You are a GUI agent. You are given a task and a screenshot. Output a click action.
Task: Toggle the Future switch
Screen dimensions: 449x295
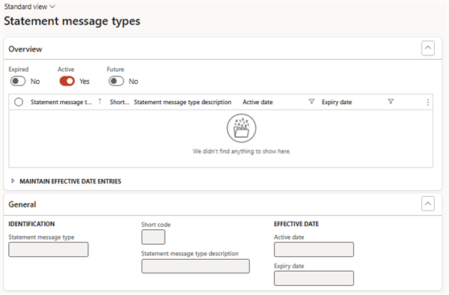[116, 81]
